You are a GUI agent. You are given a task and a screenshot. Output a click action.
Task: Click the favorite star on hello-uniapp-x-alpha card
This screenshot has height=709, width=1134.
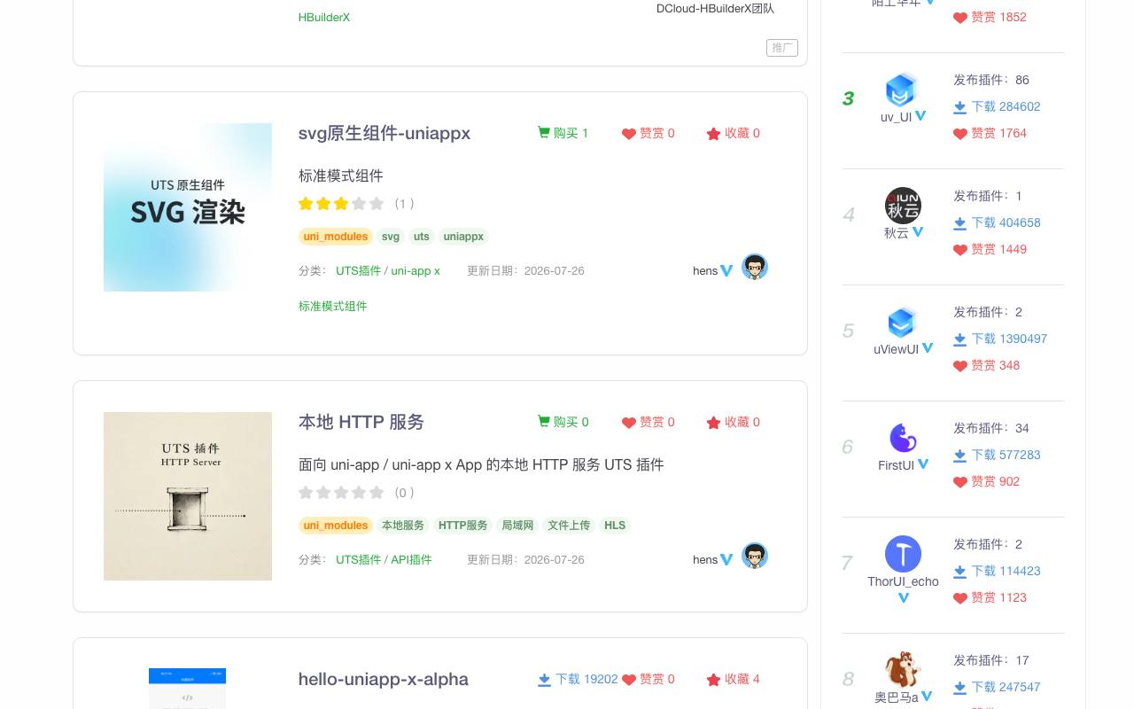click(713, 680)
